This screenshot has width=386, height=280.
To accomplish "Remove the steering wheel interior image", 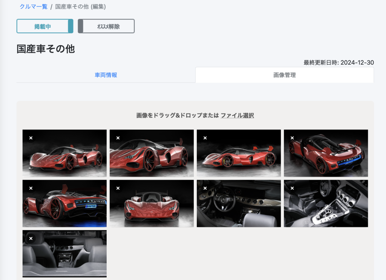I will 205,188.
